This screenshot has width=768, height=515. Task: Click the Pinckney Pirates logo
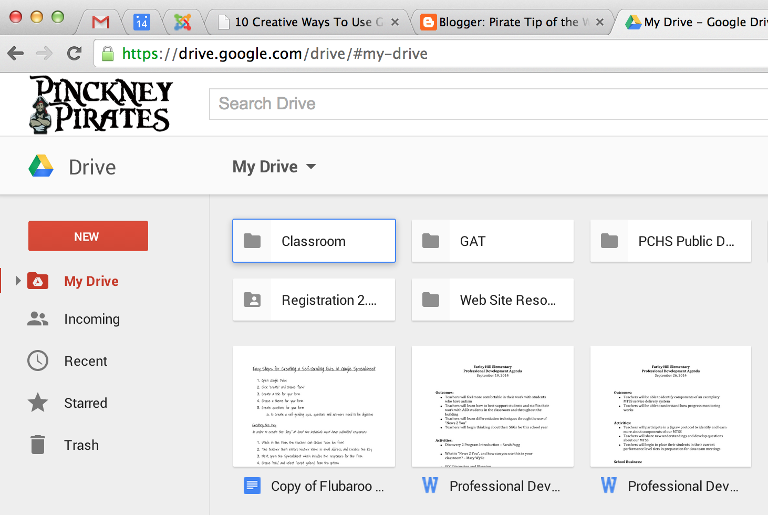point(101,104)
